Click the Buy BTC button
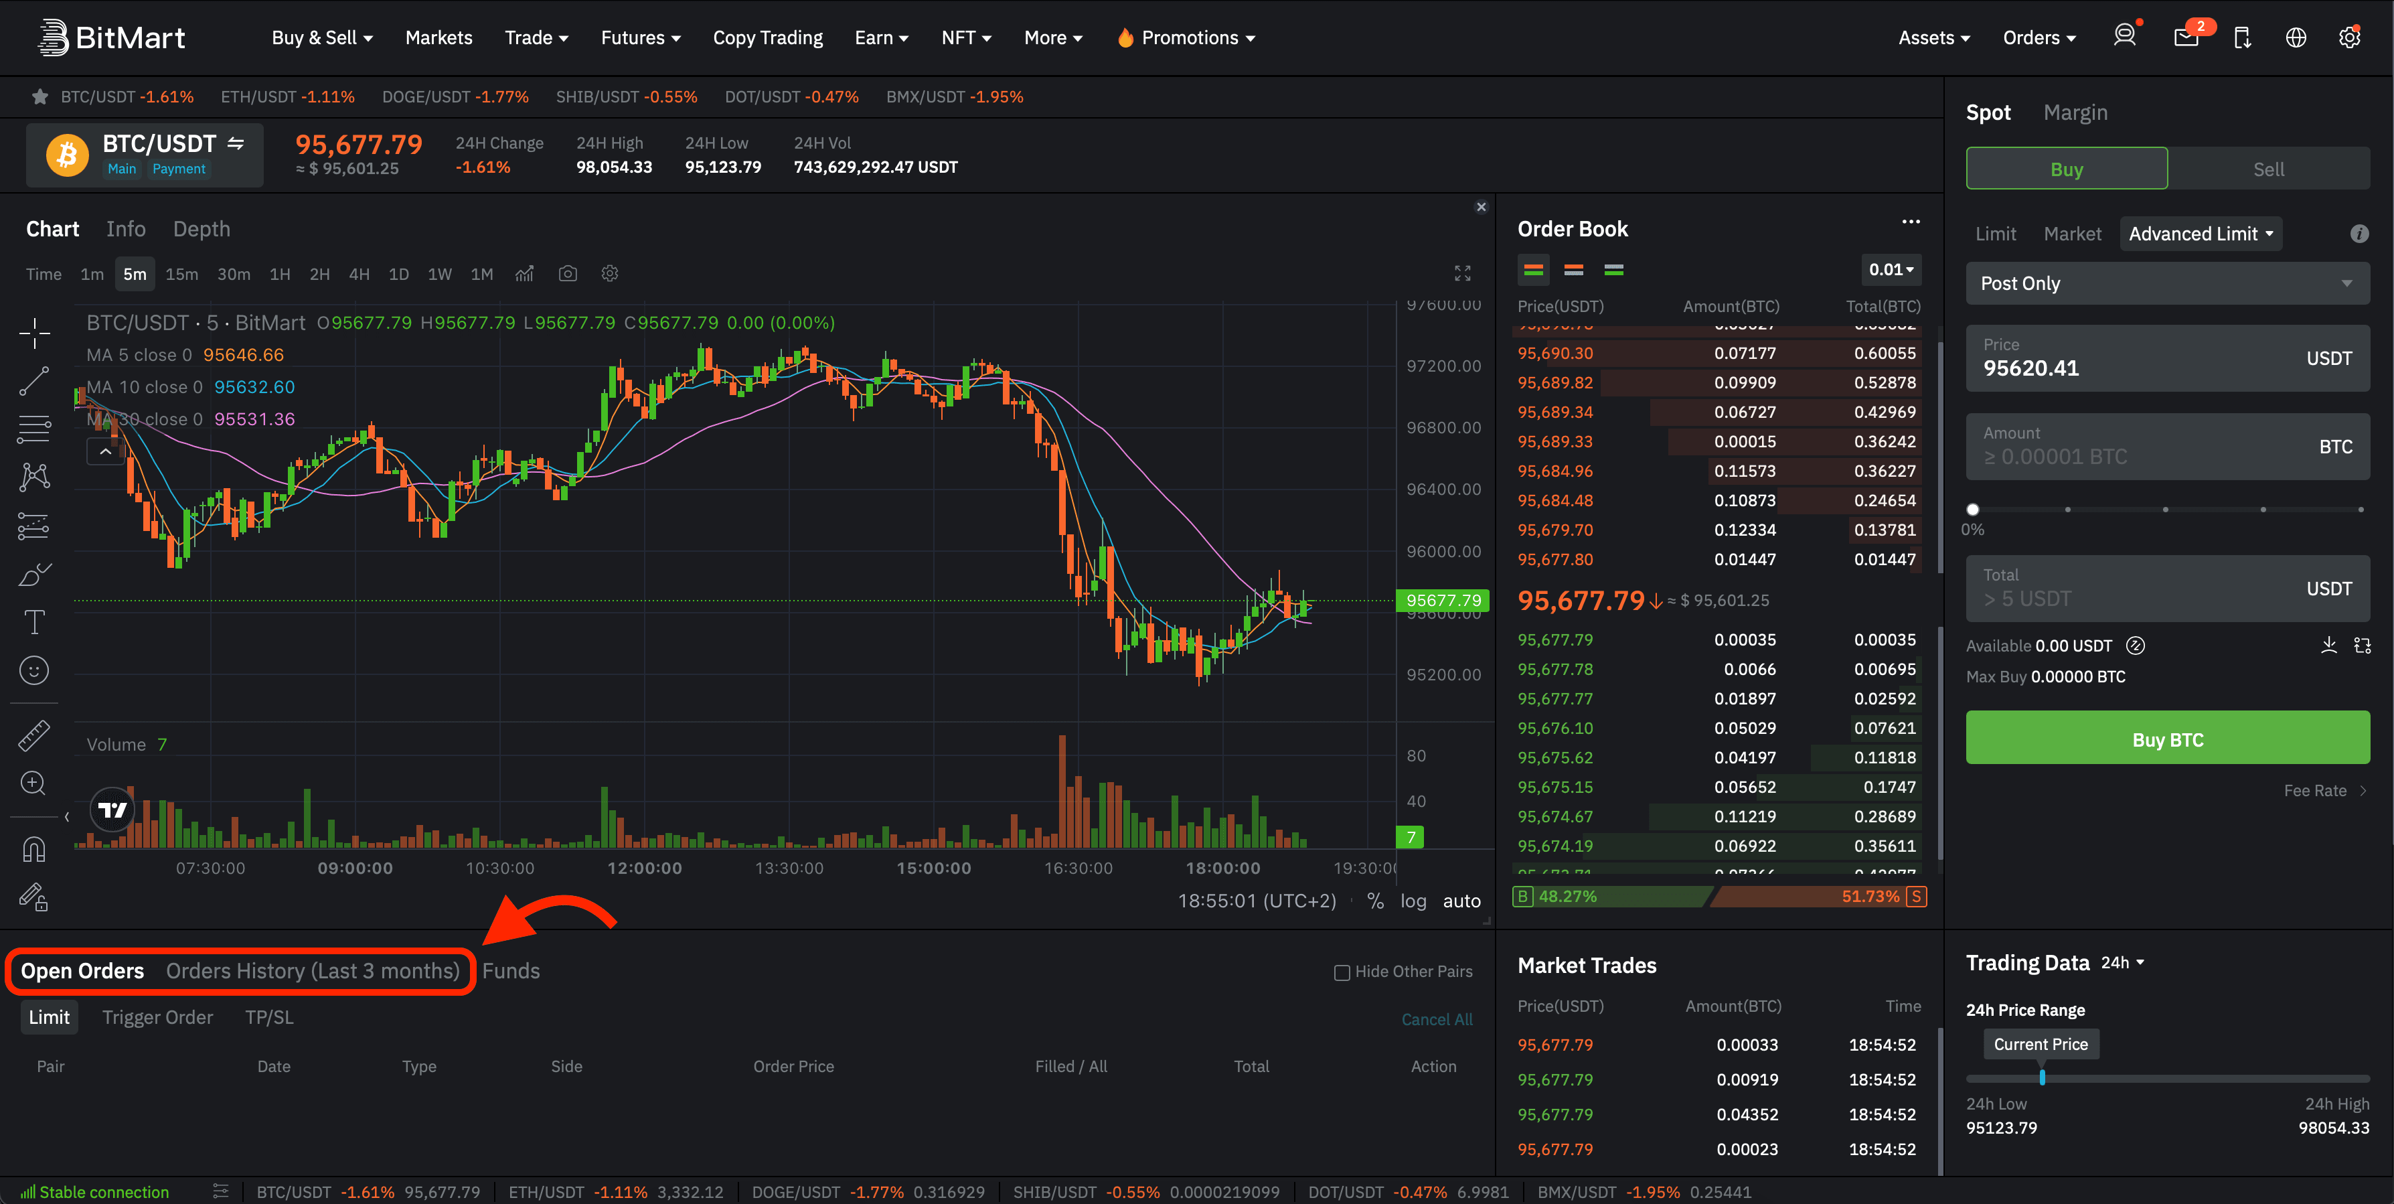Image resolution: width=2394 pixels, height=1204 pixels. 2166,739
